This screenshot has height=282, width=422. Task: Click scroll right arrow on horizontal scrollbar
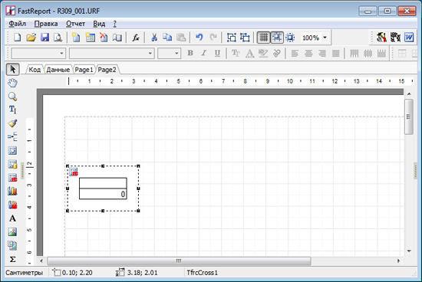coord(398,261)
